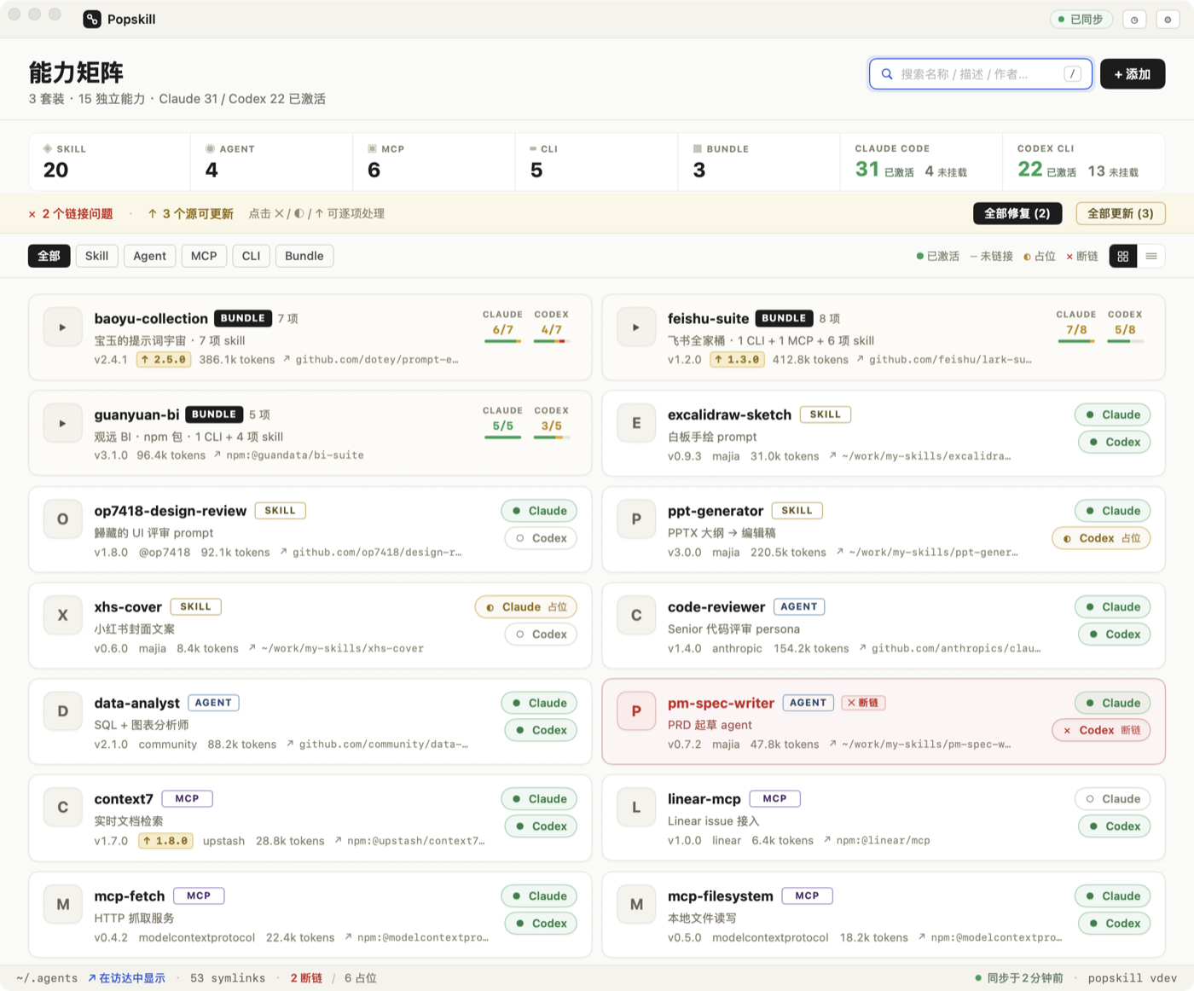Click the CLI 5 stat card

pos(595,161)
